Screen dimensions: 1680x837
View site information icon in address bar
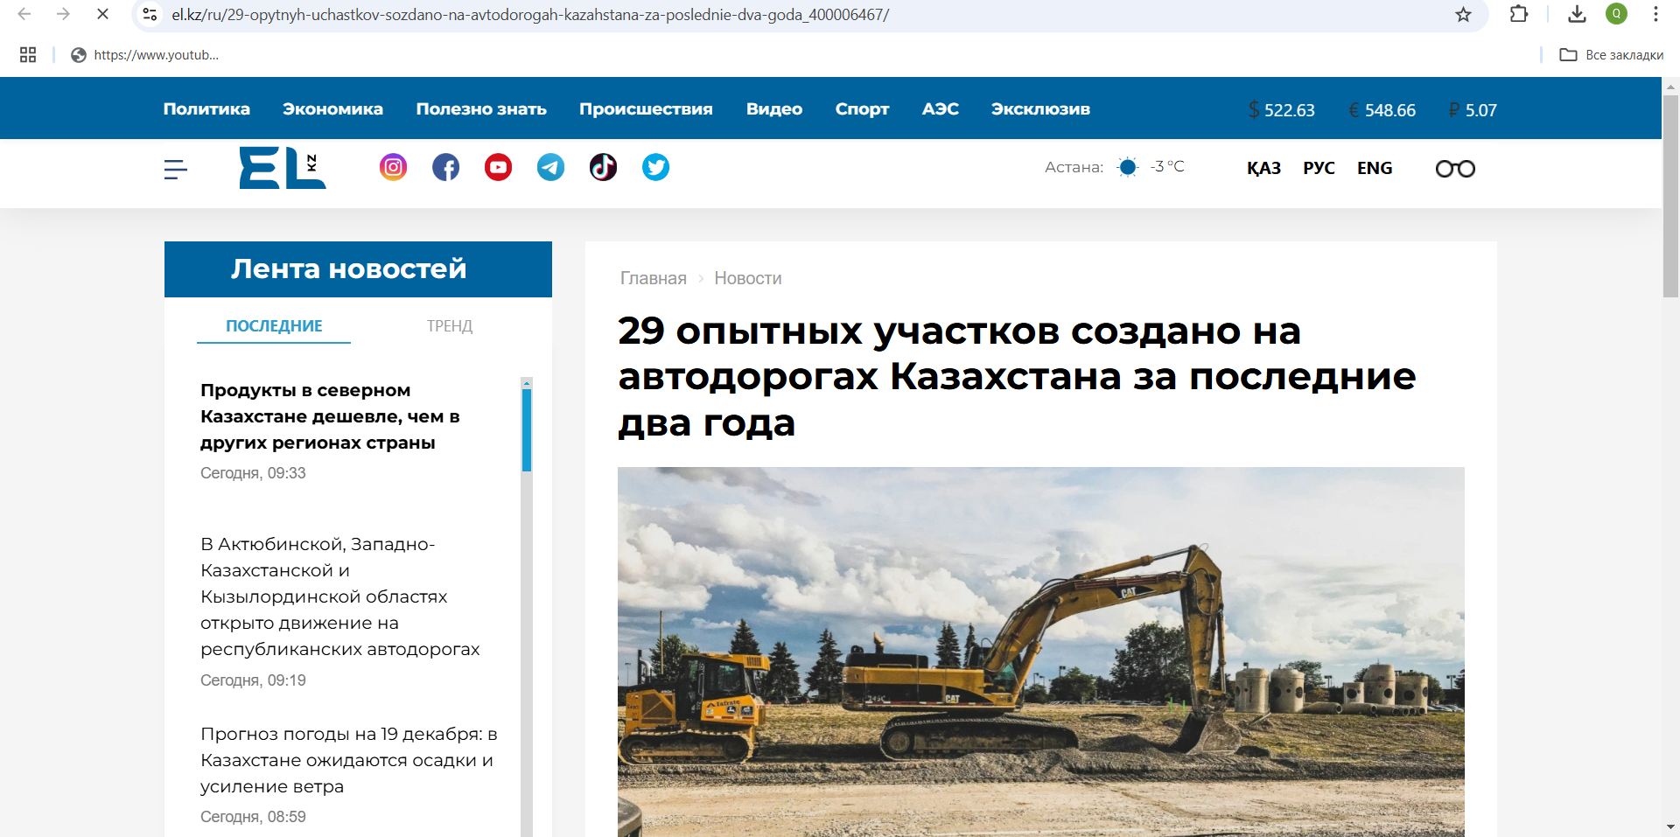[x=150, y=15]
